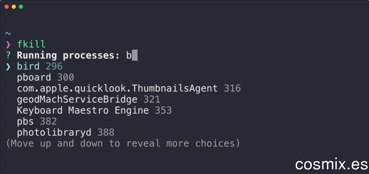Click the Running processes search input
The image size is (369, 174).
(132, 56)
